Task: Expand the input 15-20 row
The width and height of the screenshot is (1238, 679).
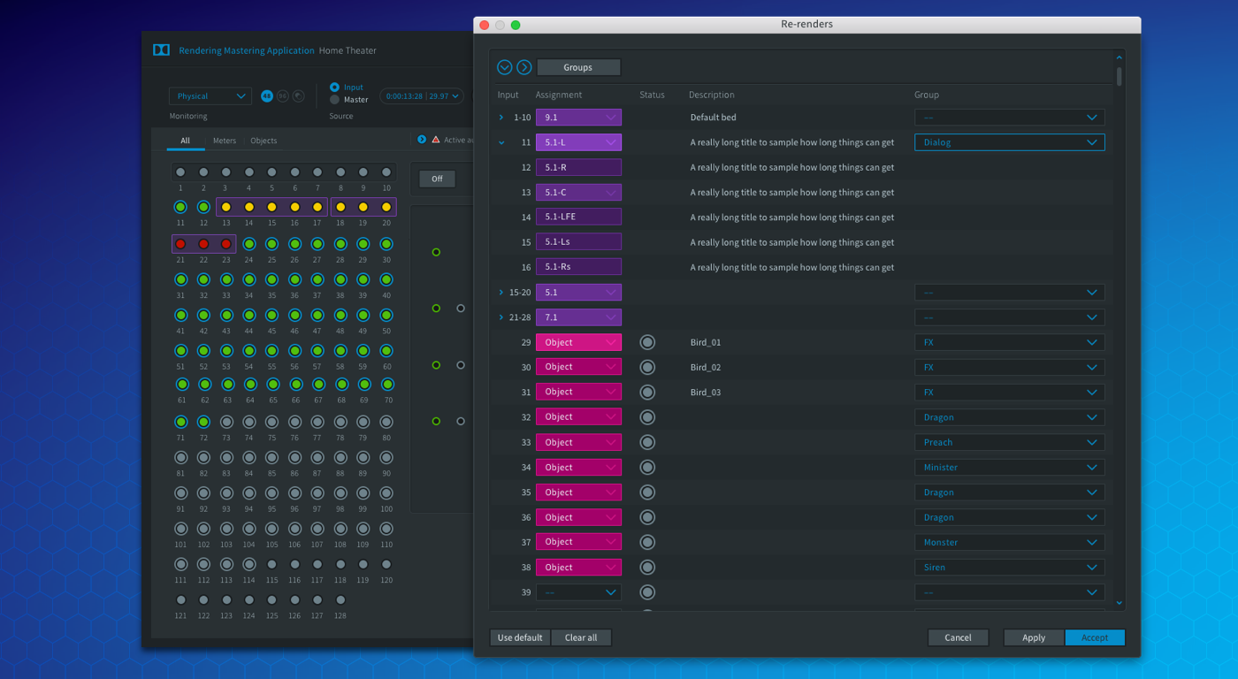Action: [501, 293]
